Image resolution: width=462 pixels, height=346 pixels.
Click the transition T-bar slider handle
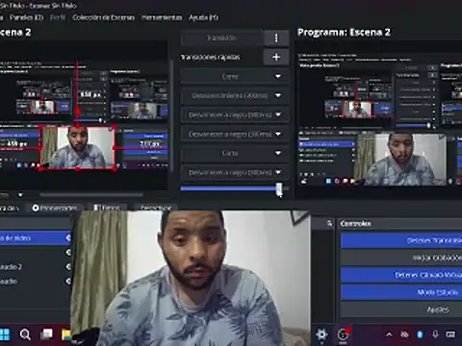[x=279, y=188]
